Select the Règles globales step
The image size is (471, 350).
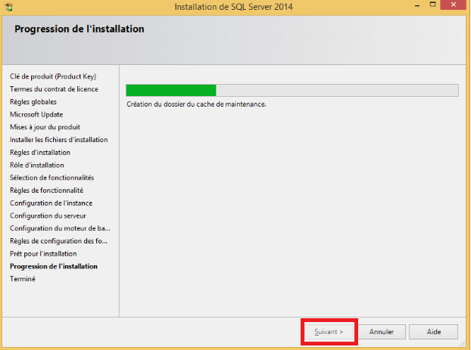(33, 102)
